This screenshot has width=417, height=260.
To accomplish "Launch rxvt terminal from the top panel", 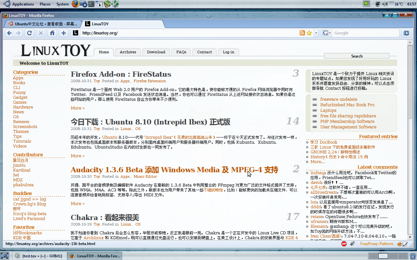I will click(99, 4).
